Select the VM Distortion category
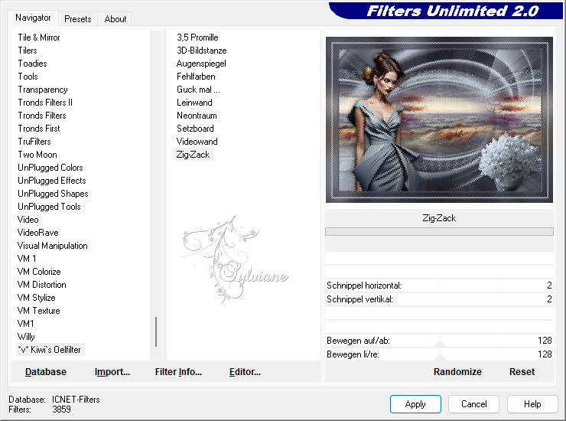566x421 pixels. 41,285
